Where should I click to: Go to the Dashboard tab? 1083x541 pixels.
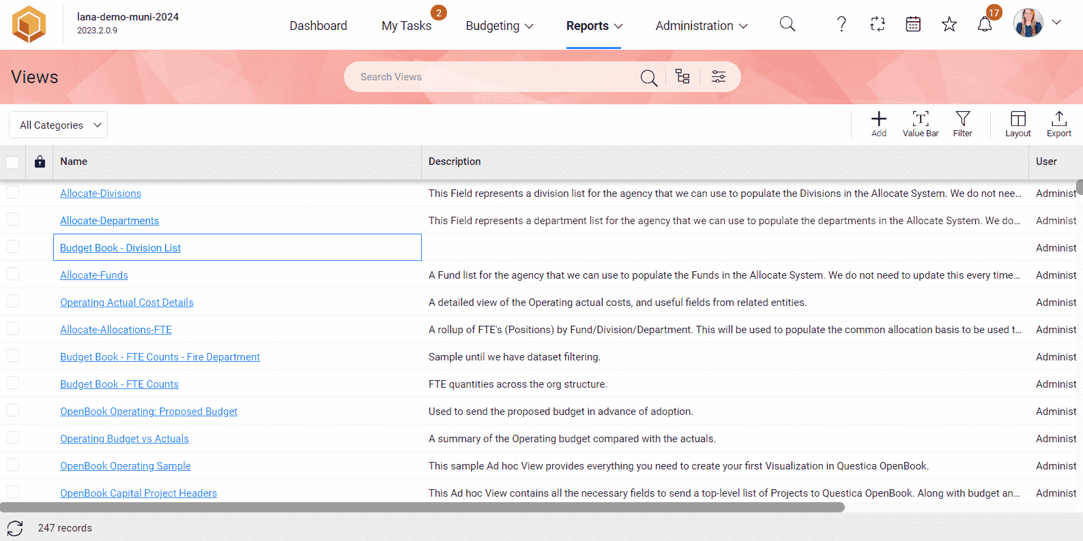click(x=318, y=26)
